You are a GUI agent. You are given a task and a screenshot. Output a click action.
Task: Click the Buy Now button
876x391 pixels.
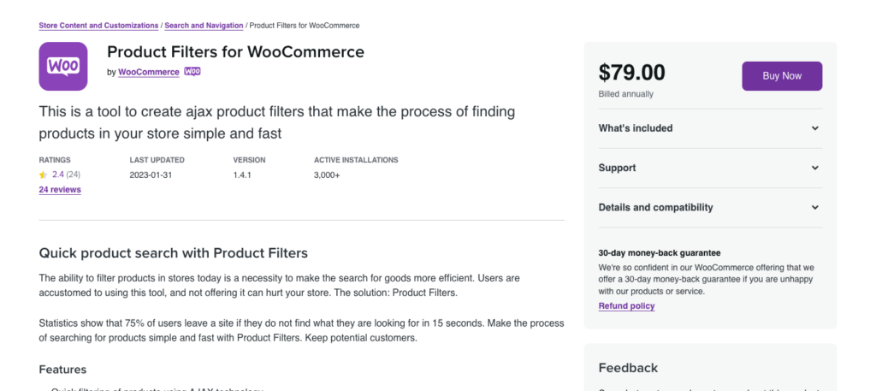782,76
